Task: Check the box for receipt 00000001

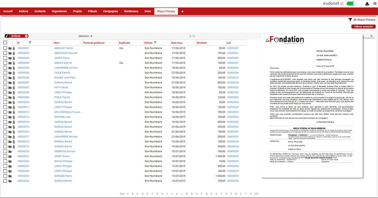Action: pyautogui.click(x=5, y=48)
